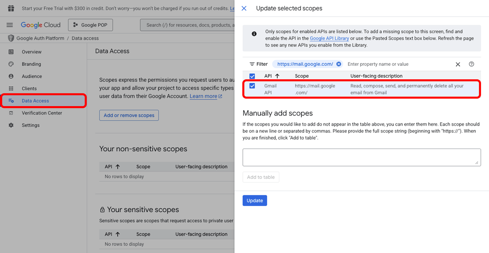This screenshot has width=489, height=253.
Task: Click the help icon beside the filter bar
Action: pos(471,64)
